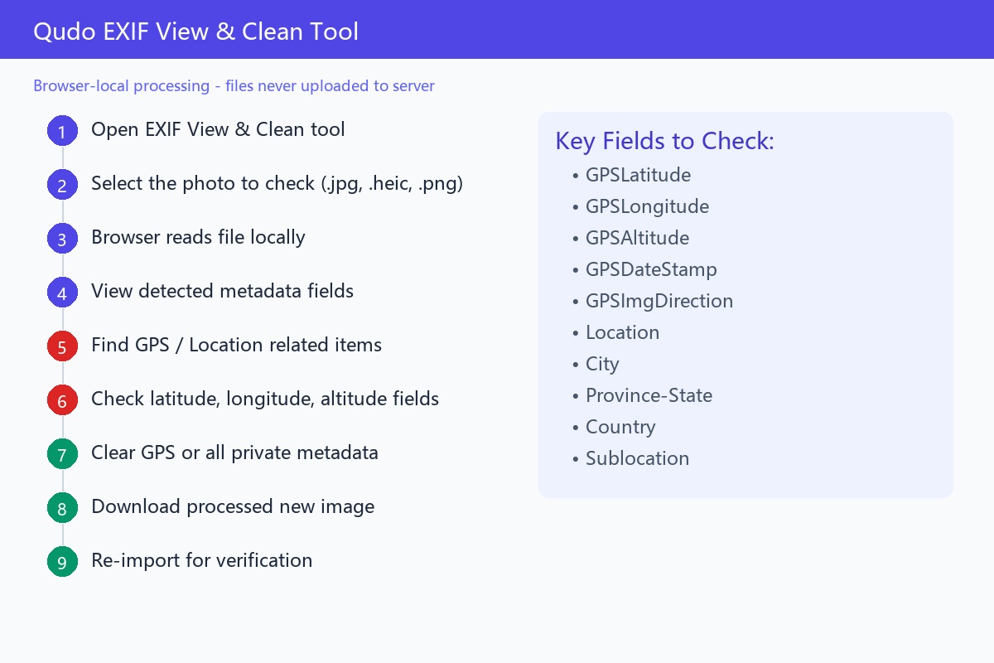Select 'Open EXIF View & Clean tool' step text

click(218, 129)
